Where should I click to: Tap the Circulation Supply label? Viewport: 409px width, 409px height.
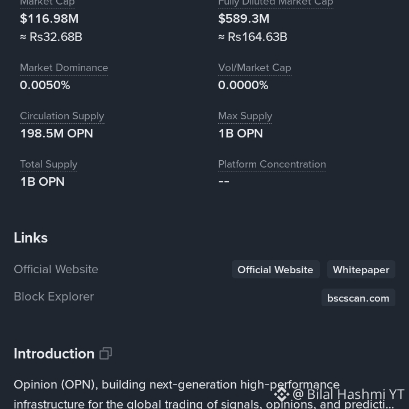click(62, 116)
